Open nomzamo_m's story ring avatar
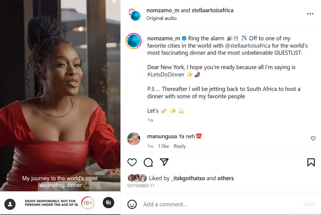 coord(134,41)
